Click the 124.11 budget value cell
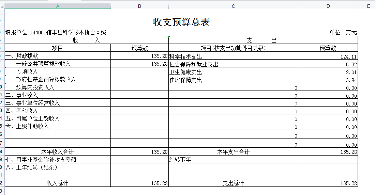375x195 pixels. coord(348,56)
